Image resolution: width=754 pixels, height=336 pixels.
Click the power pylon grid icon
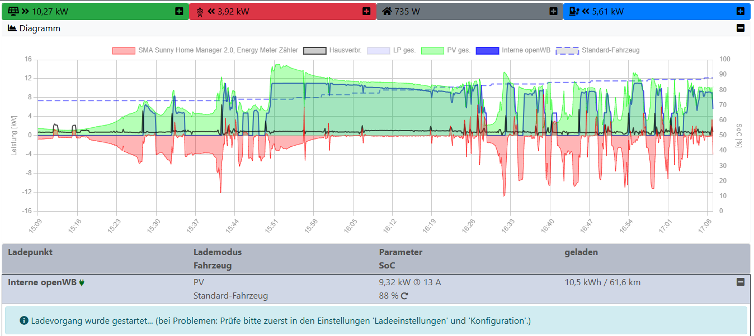pos(200,11)
